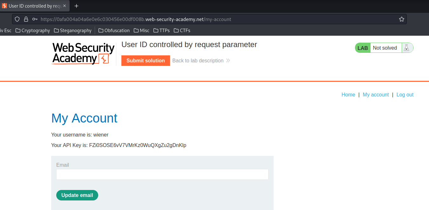429x210 pixels.
Task: Click the API key text FZi0SOSE6vV7VMrKz0WuQXgZu2gDnKlp
Action: coord(138,145)
